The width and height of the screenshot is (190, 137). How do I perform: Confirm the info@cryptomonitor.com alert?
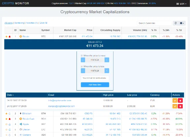pos(175,100)
